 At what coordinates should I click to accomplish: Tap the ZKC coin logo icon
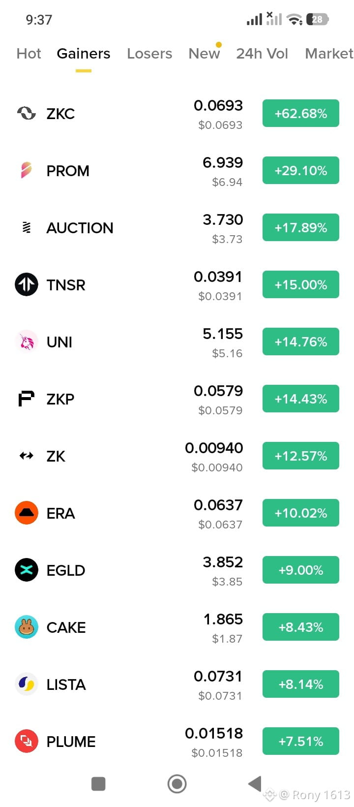[x=27, y=114]
